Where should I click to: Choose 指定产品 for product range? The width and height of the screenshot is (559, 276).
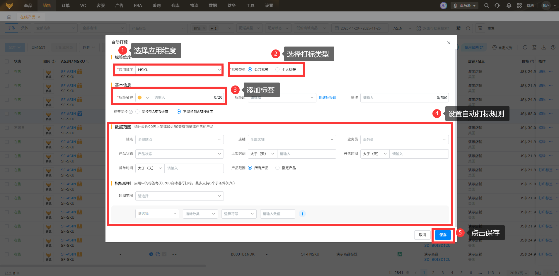[277, 168]
